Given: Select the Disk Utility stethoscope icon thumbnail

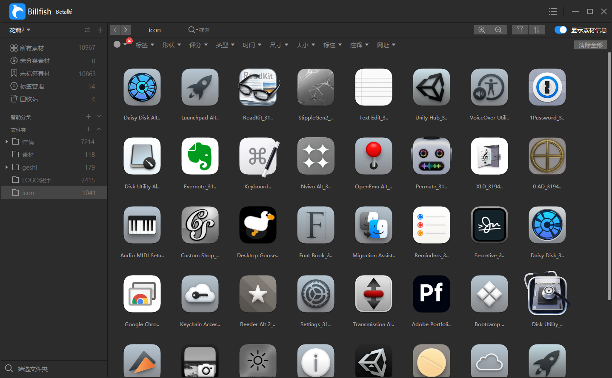Looking at the screenshot, I should (x=547, y=294).
